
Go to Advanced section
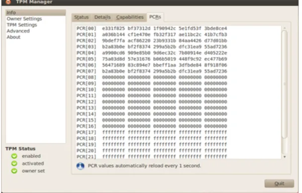tap(18, 31)
